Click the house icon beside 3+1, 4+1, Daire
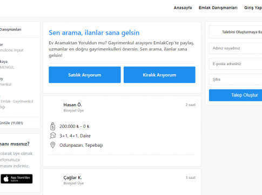Viewport: 262px width, 195px height. coord(53,135)
